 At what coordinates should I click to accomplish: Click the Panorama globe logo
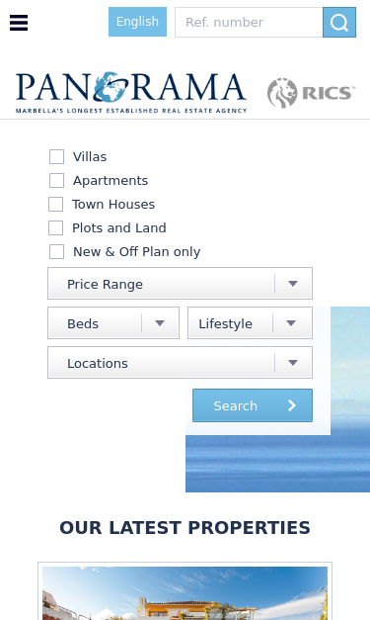pyautogui.click(x=131, y=93)
